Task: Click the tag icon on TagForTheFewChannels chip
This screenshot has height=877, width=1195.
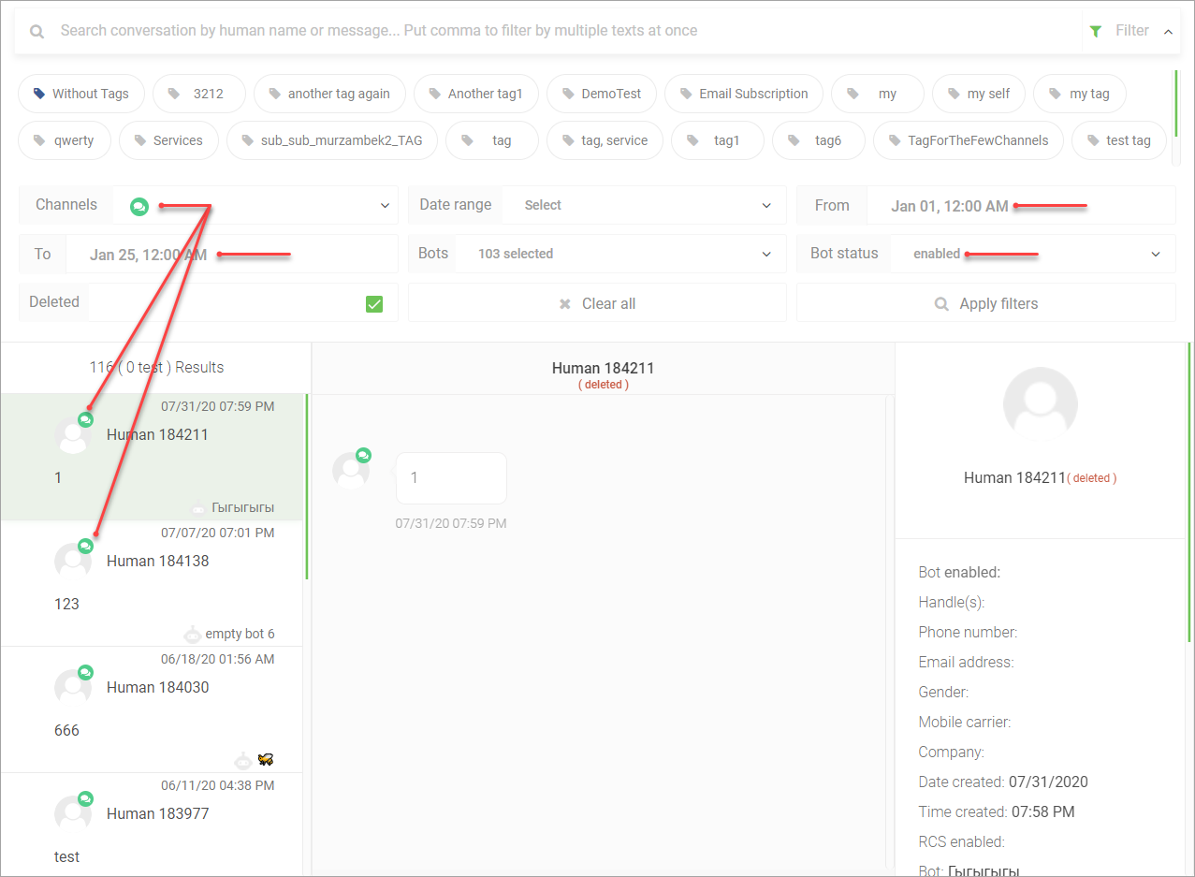Action: point(895,140)
